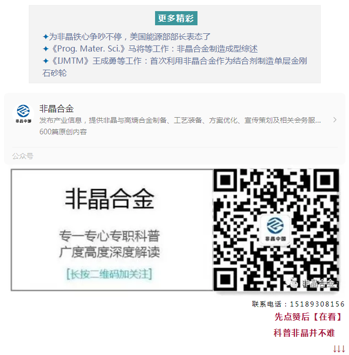Click the blue star bullet before IJMTM
Viewport: 349px width, 355px height.
click(x=45, y=61)
